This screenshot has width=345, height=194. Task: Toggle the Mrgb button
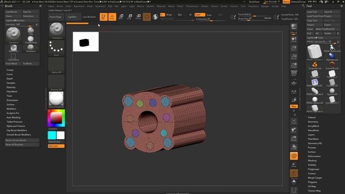(169, 15)
